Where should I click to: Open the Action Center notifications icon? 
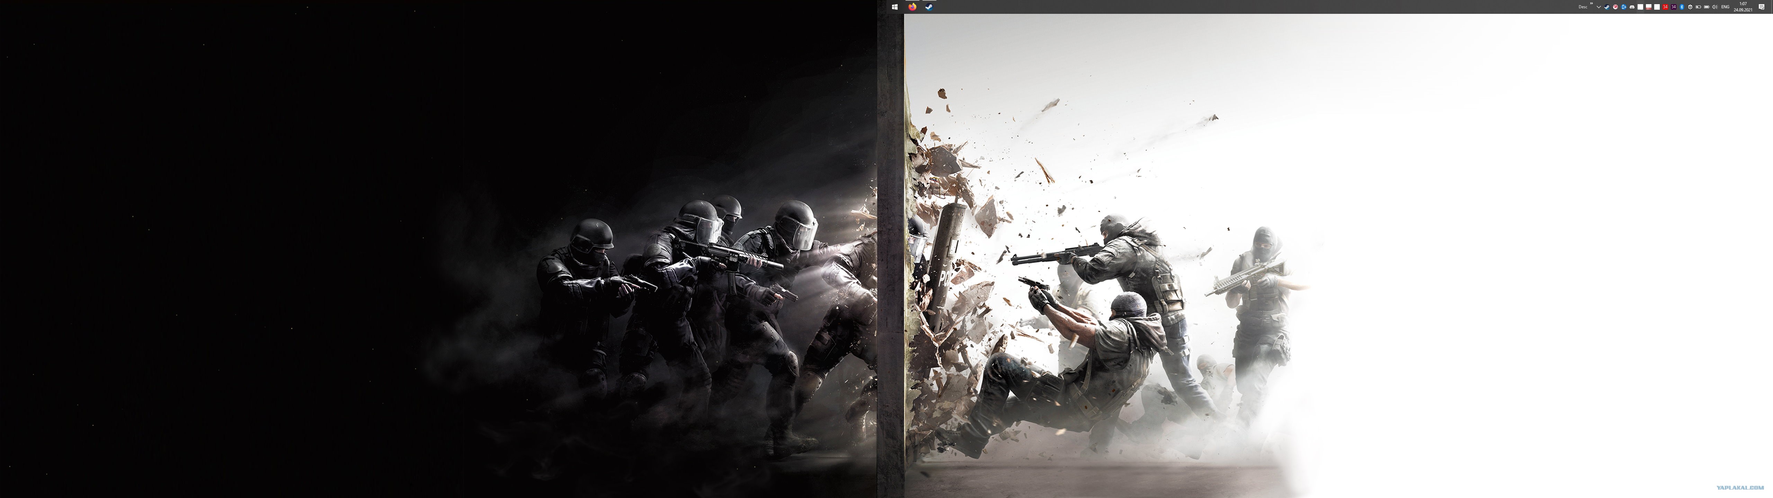click(1761, 7)
